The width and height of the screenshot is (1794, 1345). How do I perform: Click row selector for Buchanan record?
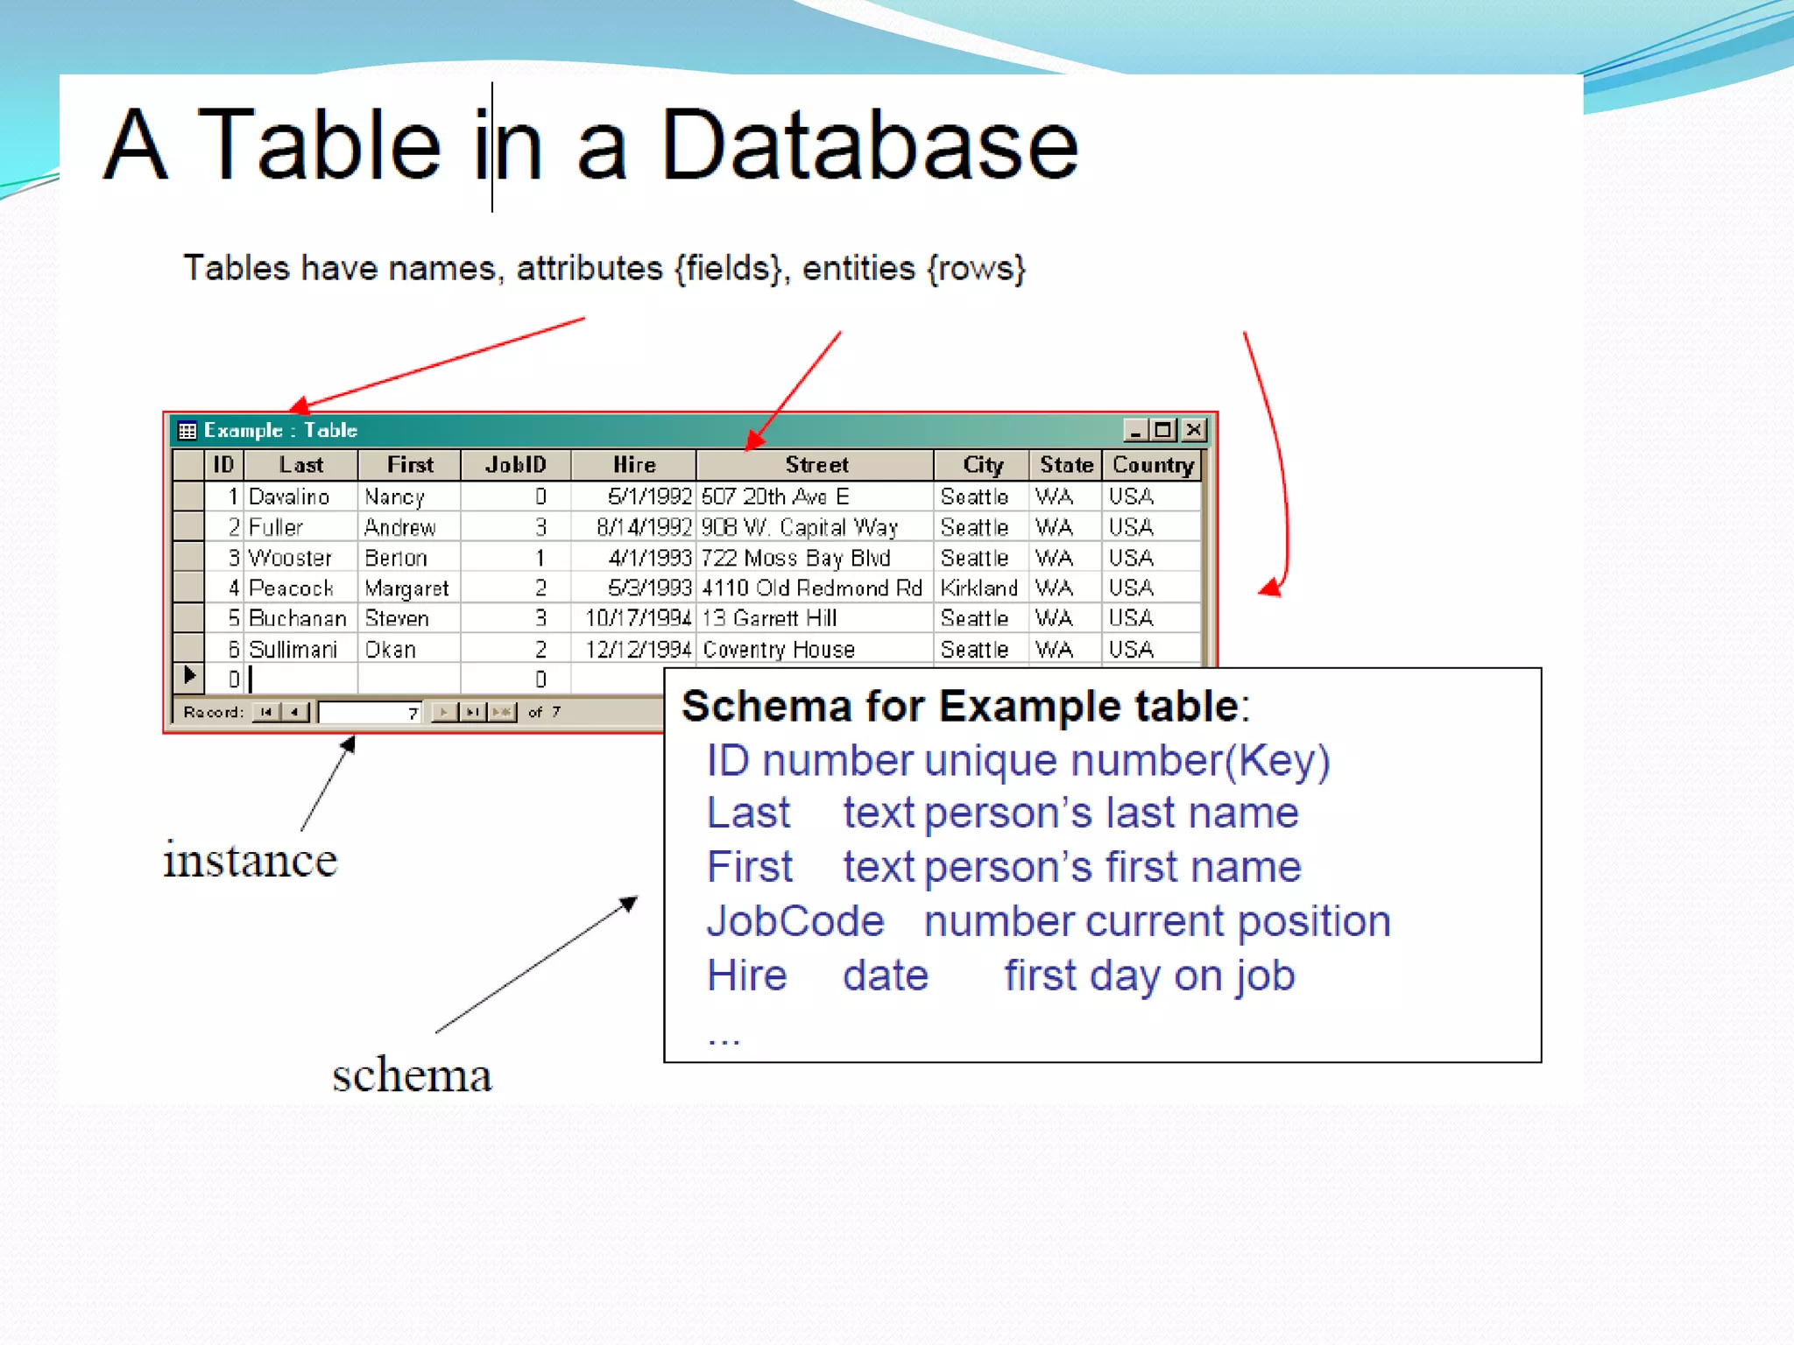click(188, 618)
